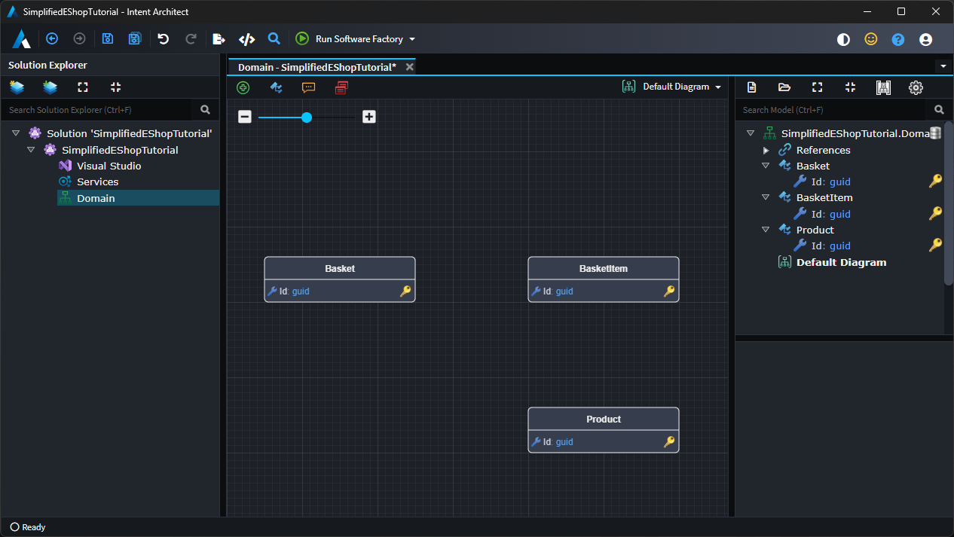954x537 pixels.
Task: Click the model tree vertical scrollbar
Action: pyautogui.click(x=949, y=203)
